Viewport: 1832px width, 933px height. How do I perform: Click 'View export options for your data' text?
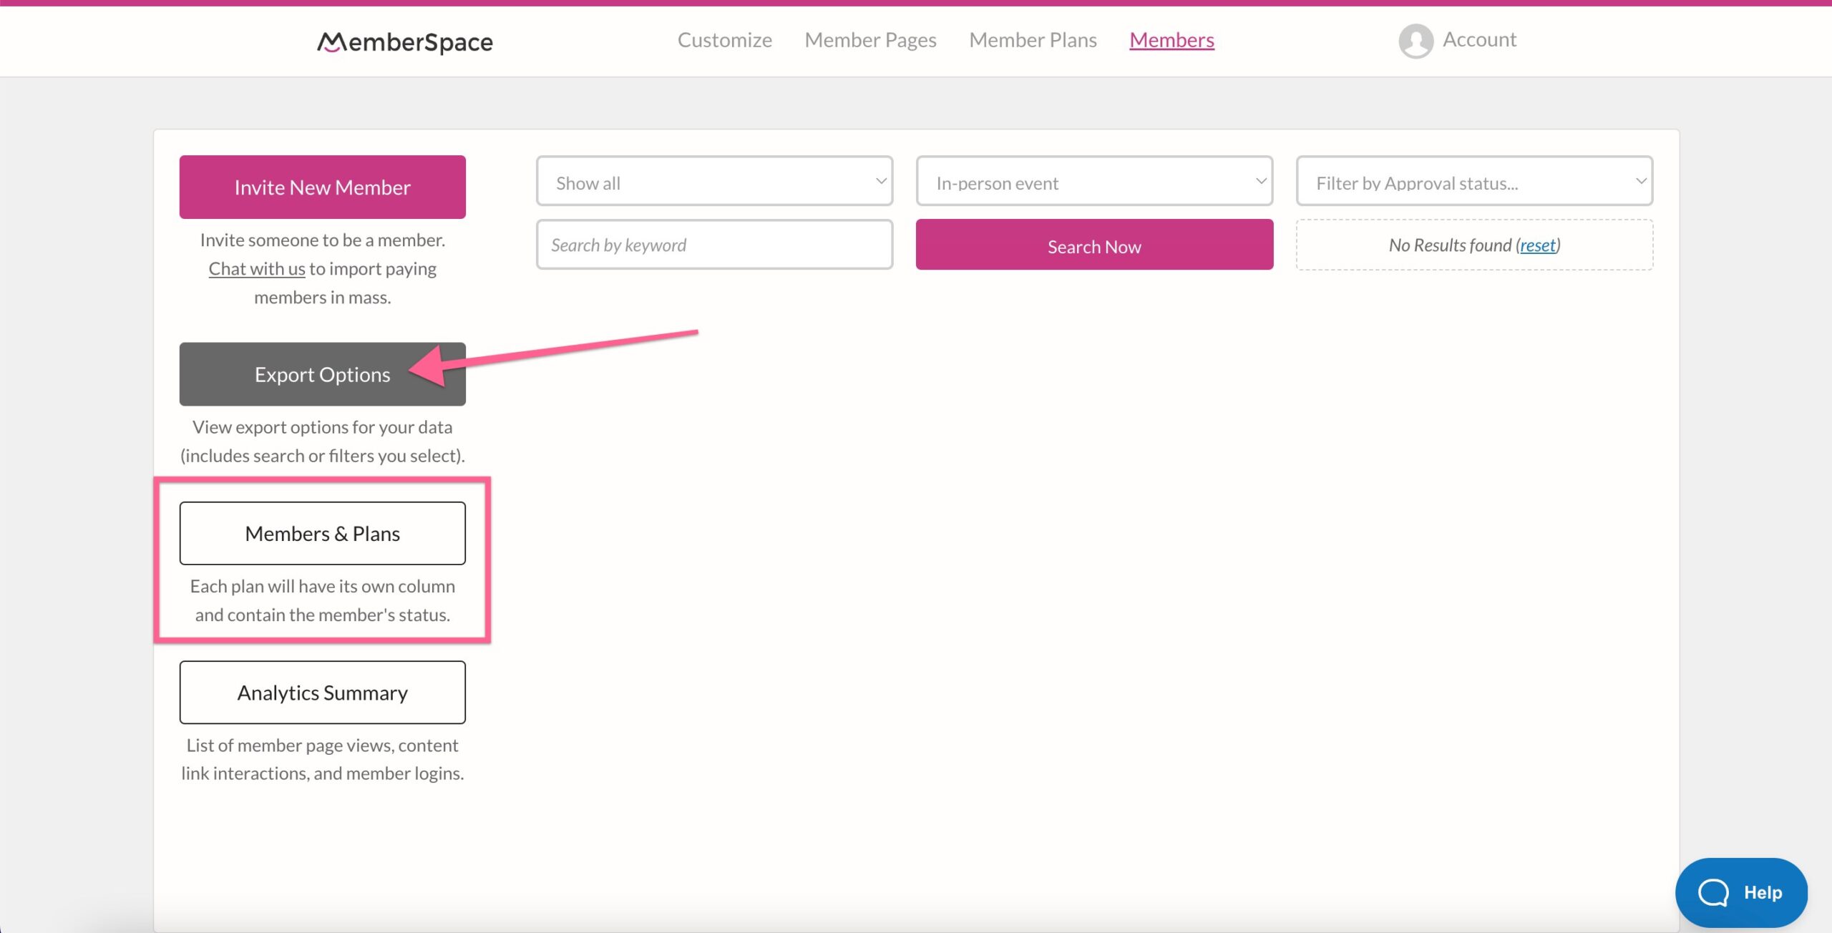[322, 427]
